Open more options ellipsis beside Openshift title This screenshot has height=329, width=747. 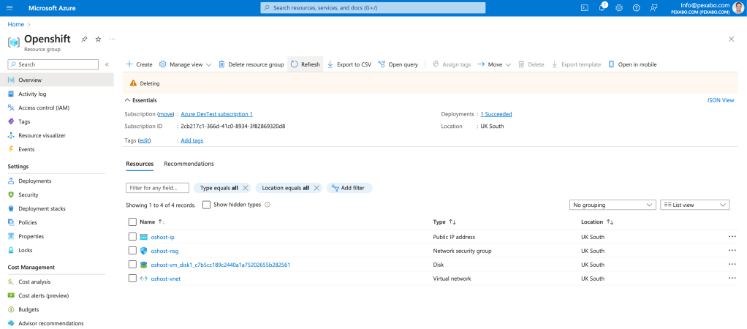(112, 39)
